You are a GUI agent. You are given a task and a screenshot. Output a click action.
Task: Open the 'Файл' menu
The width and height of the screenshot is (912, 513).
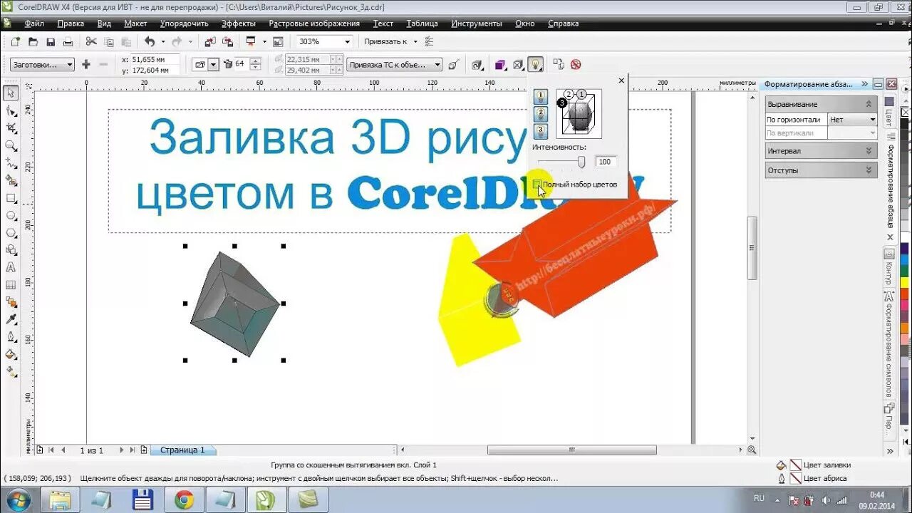pos(34,24)
